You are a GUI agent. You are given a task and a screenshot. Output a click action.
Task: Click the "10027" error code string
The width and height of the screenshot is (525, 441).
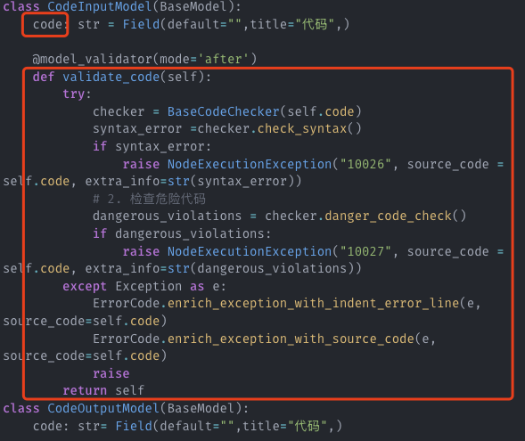[x=365, y=251]
